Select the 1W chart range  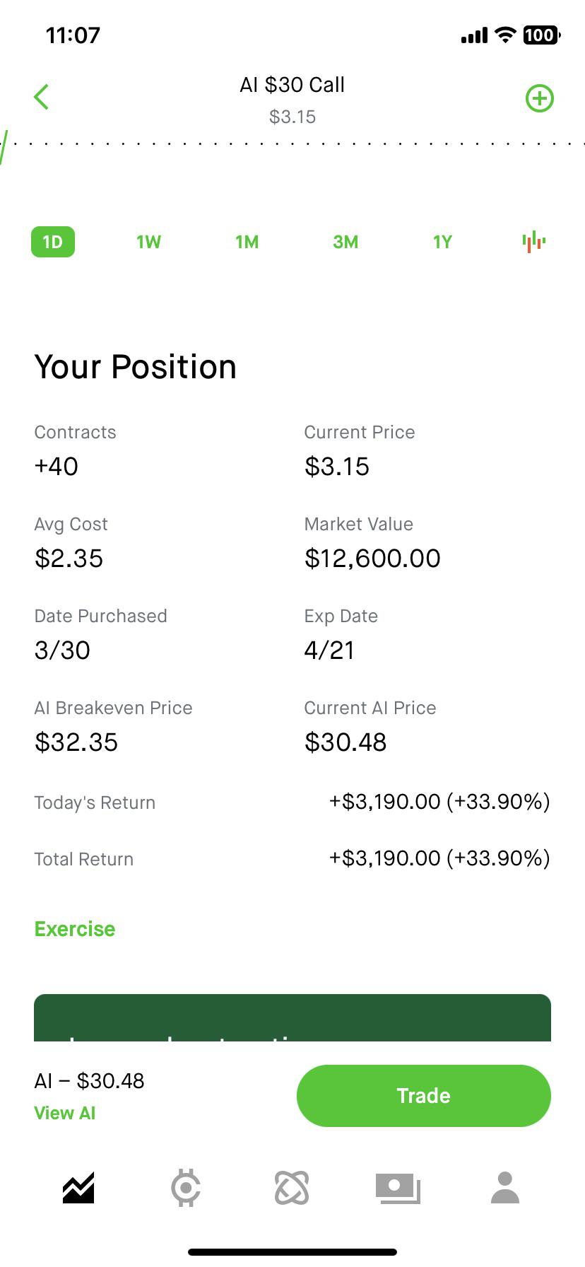(148, 242)
